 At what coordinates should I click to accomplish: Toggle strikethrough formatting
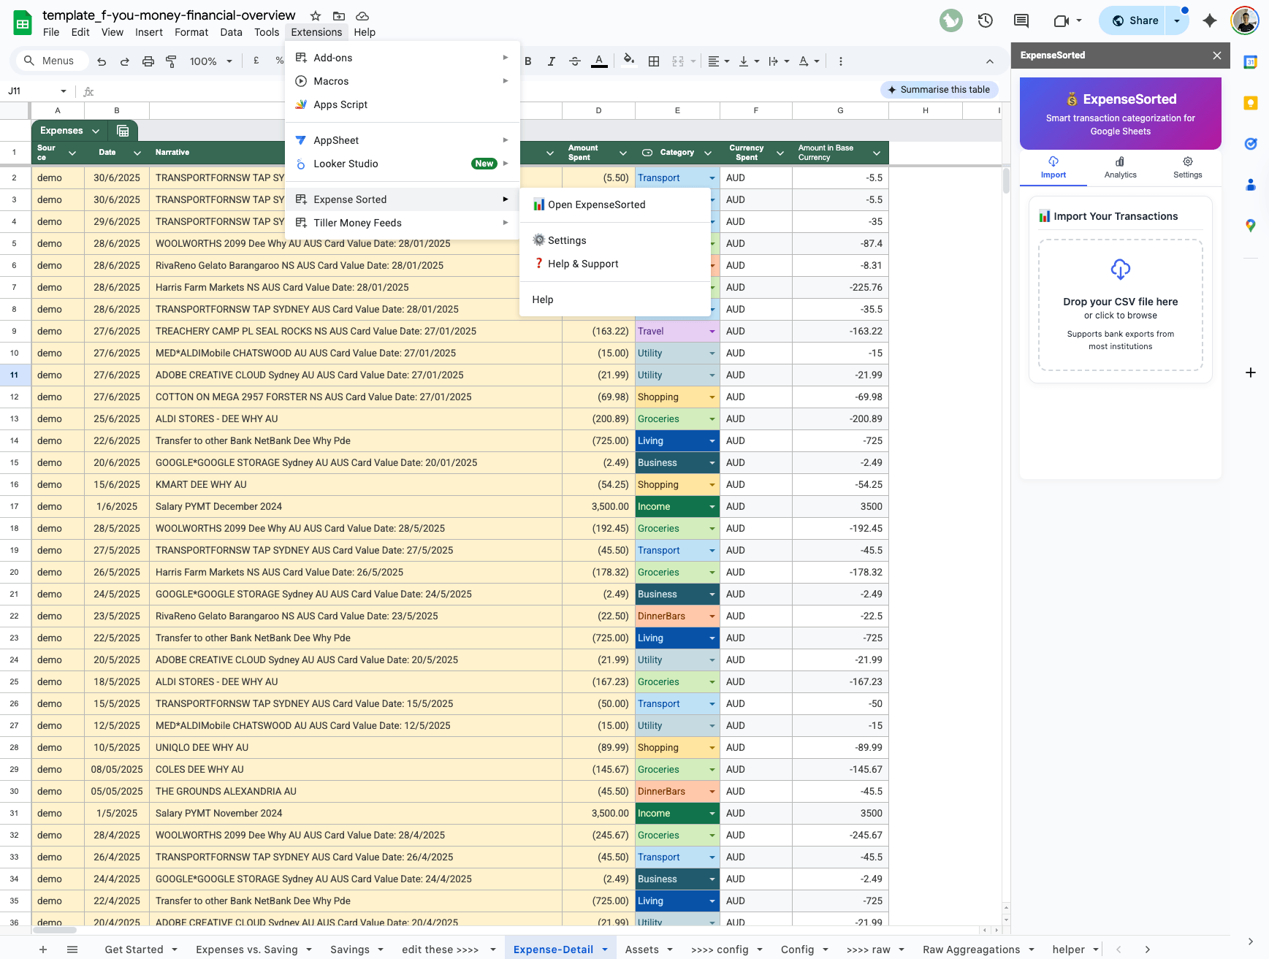575,61
